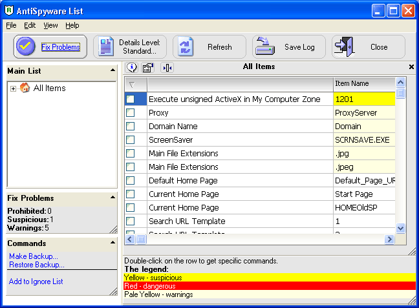This screenshot has width=419, height=308.
Task: Click the Restore Backup... link
Action: 37,265
